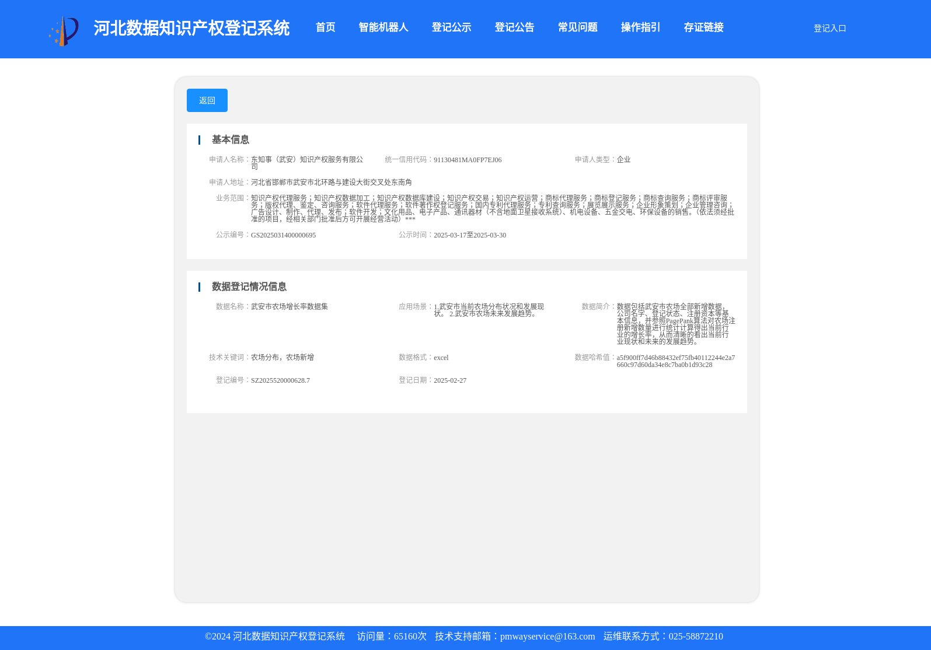Select credit code 91130481MA0FP7EJ06
Screen dimensions: 931x650
point(468,160)
